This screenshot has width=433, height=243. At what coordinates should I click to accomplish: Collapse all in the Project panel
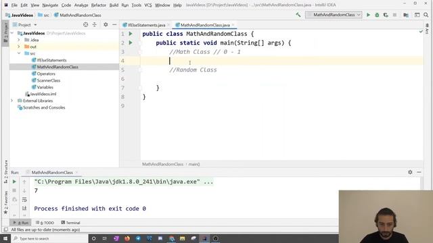95,25
